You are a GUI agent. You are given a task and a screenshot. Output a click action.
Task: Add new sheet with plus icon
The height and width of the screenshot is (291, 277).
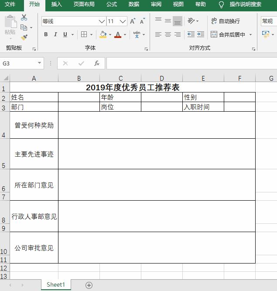89,285
